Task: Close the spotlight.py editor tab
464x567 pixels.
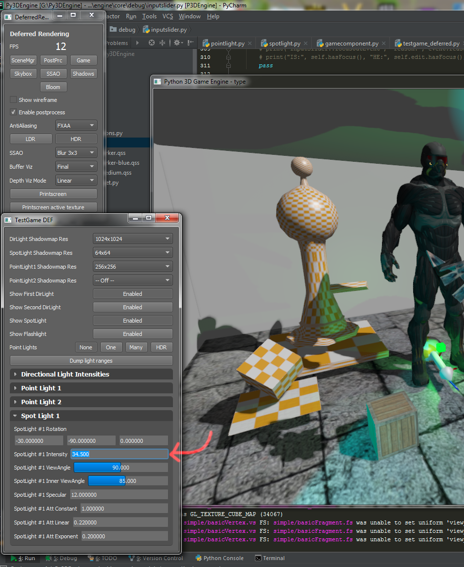Action: coord(306,44)
